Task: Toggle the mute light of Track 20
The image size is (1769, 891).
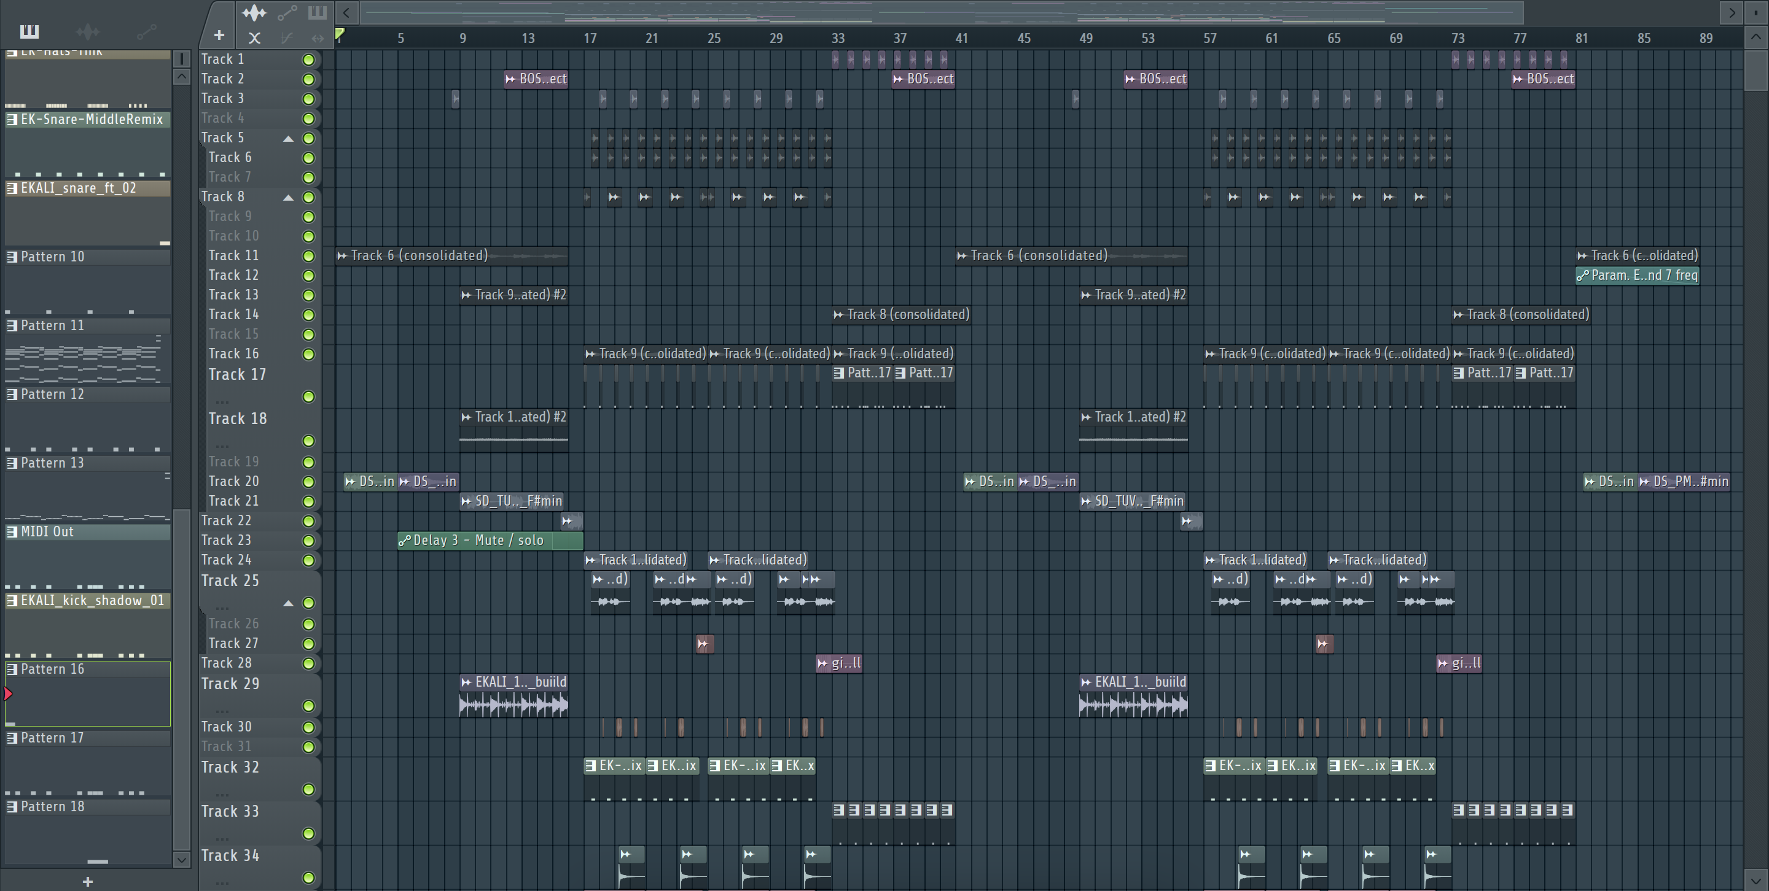Action: (x=309, y=482)
